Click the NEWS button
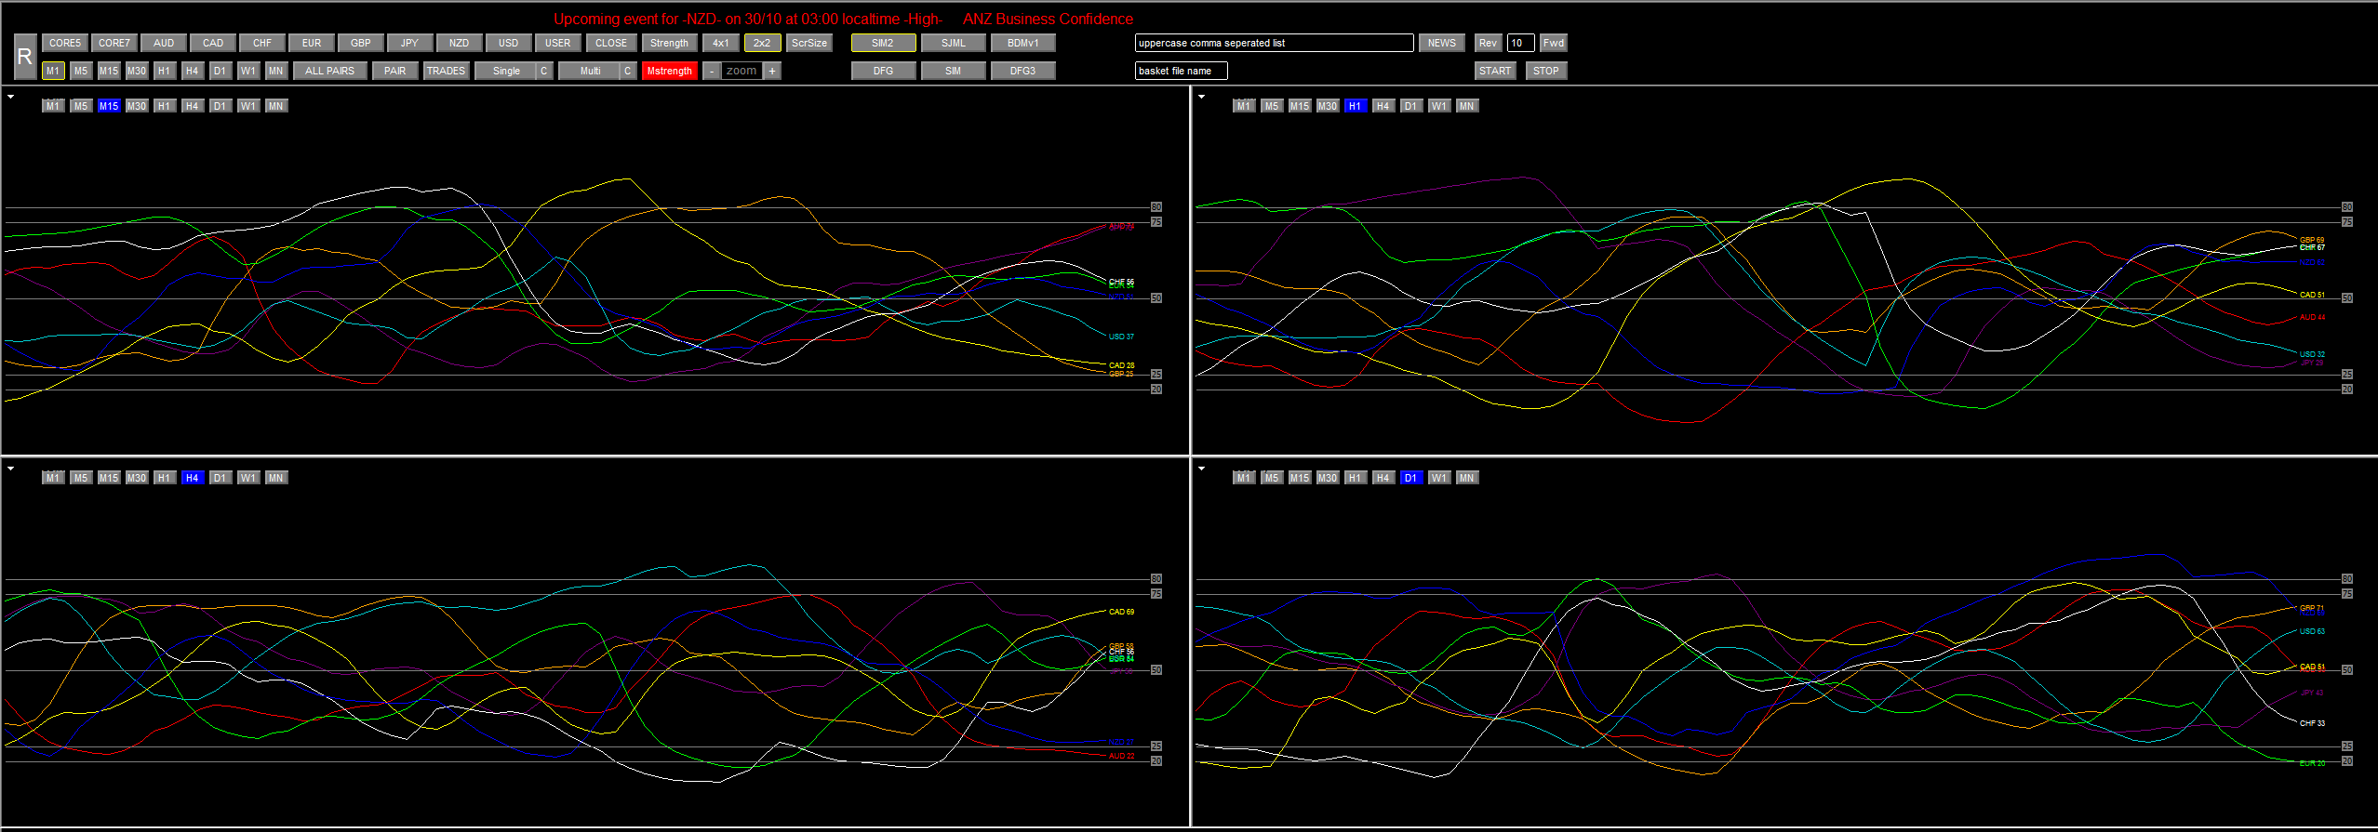The image size is (2378, 832). (x=1442, y=43)
